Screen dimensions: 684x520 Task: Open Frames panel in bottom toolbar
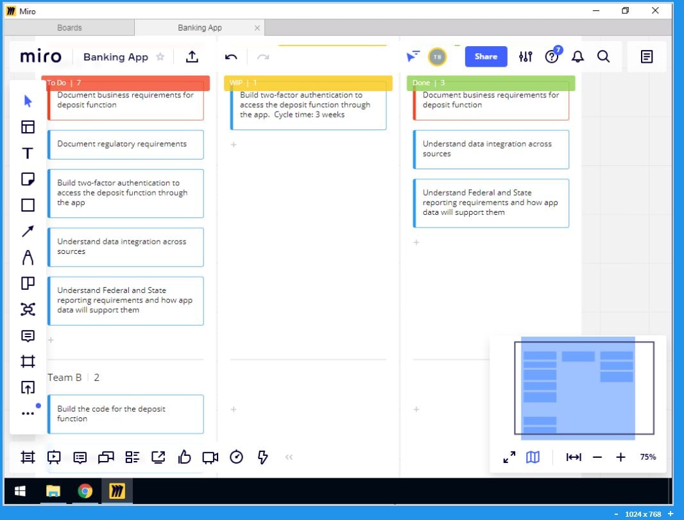point(28,457)
